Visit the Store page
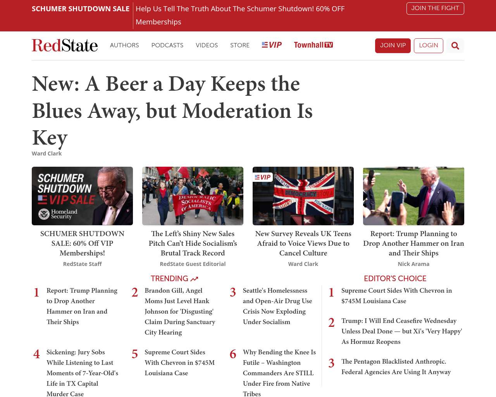 click(240, 45)
